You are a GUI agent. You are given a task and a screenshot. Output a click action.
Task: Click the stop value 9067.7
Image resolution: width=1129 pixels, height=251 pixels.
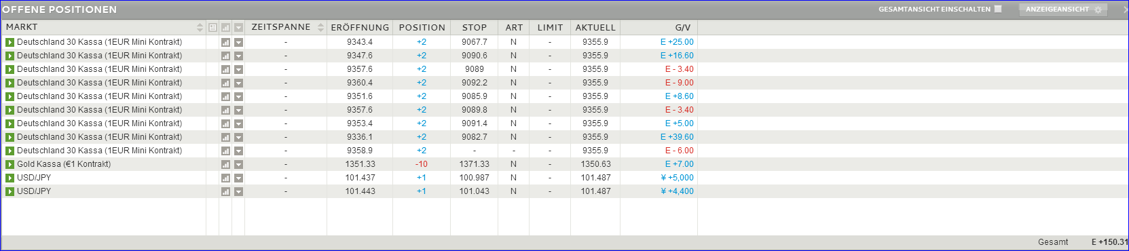[475, 42]
